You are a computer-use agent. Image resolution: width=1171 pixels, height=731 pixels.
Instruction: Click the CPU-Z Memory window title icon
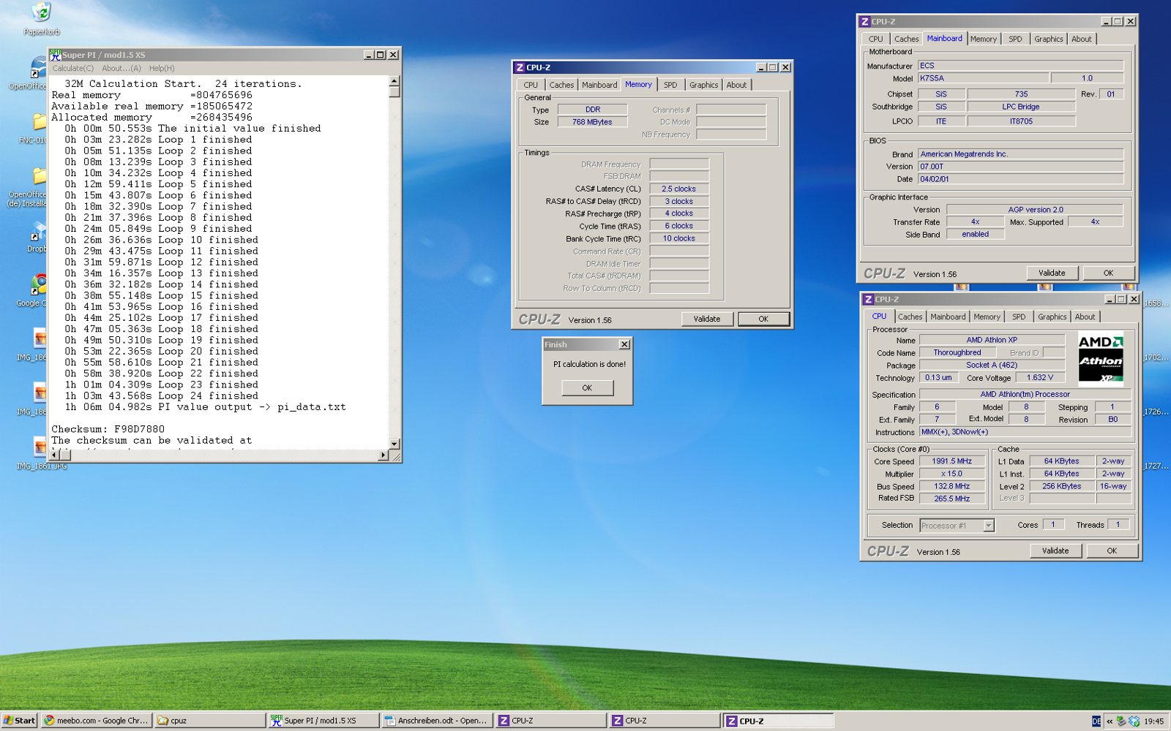520,67
